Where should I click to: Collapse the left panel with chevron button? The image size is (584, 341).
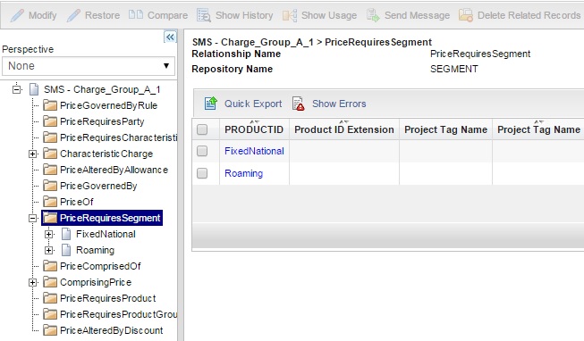[x=170, y=37]
